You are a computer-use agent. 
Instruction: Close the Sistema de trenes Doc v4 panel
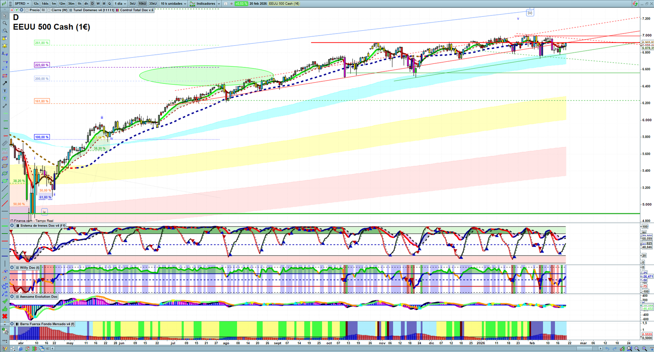[12, 225]
